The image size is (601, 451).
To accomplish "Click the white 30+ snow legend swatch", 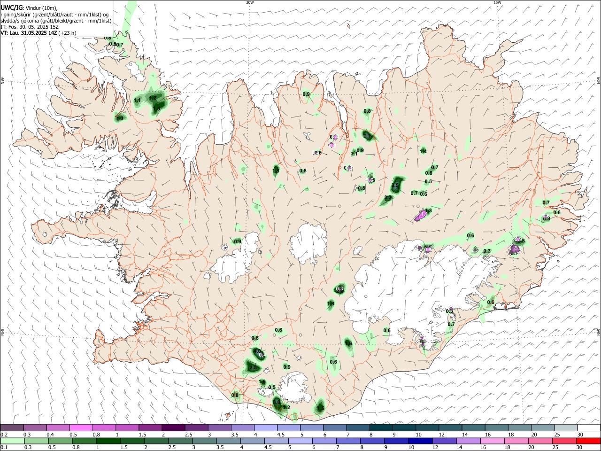I will (x=589, y=428).
